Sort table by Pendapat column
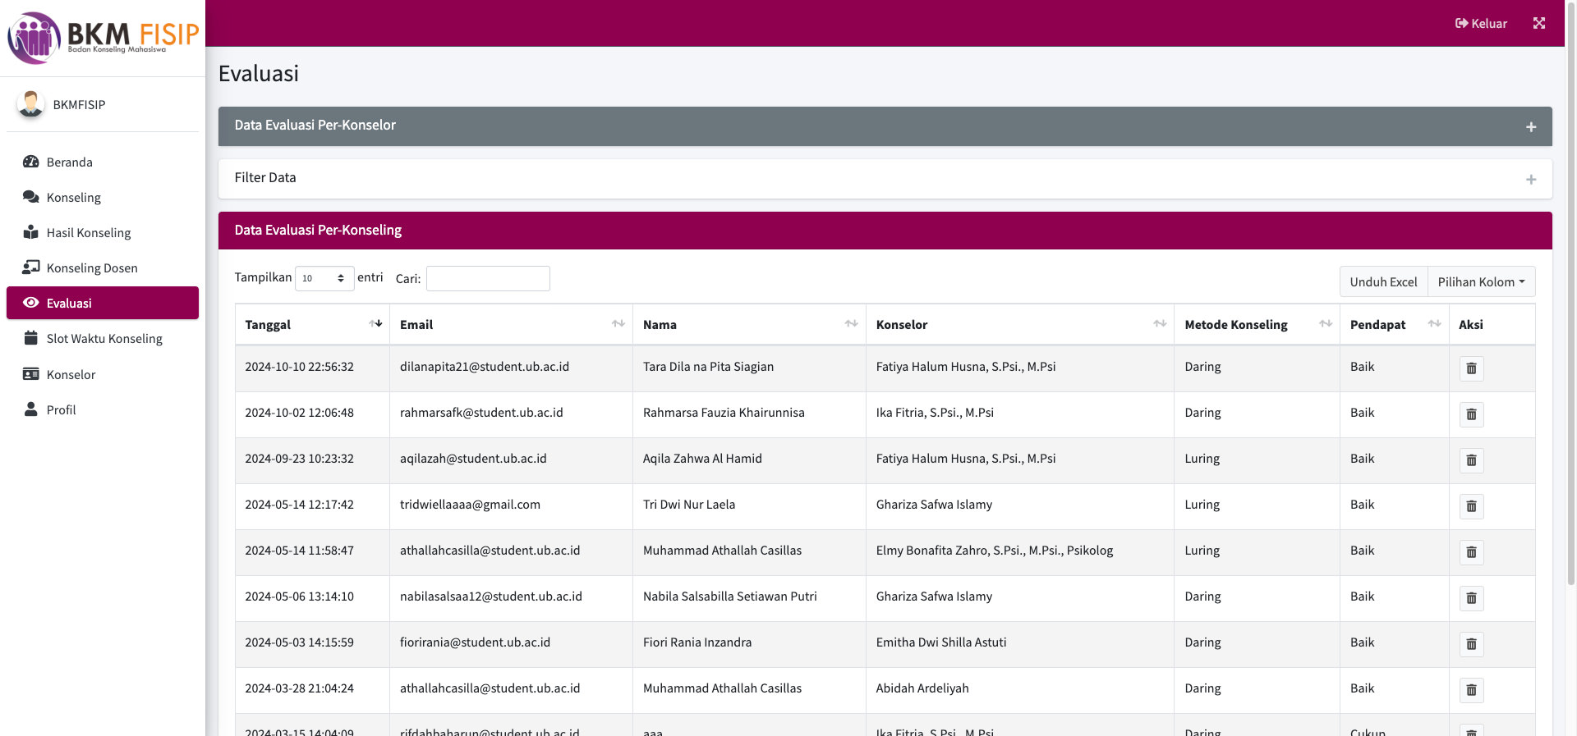 pos(1394,325)
